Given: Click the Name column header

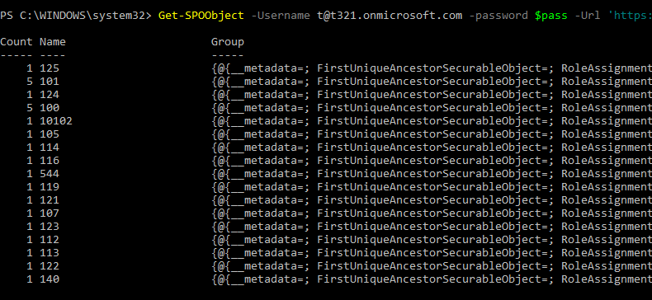Looking at the screenshot, I should 53,42.
